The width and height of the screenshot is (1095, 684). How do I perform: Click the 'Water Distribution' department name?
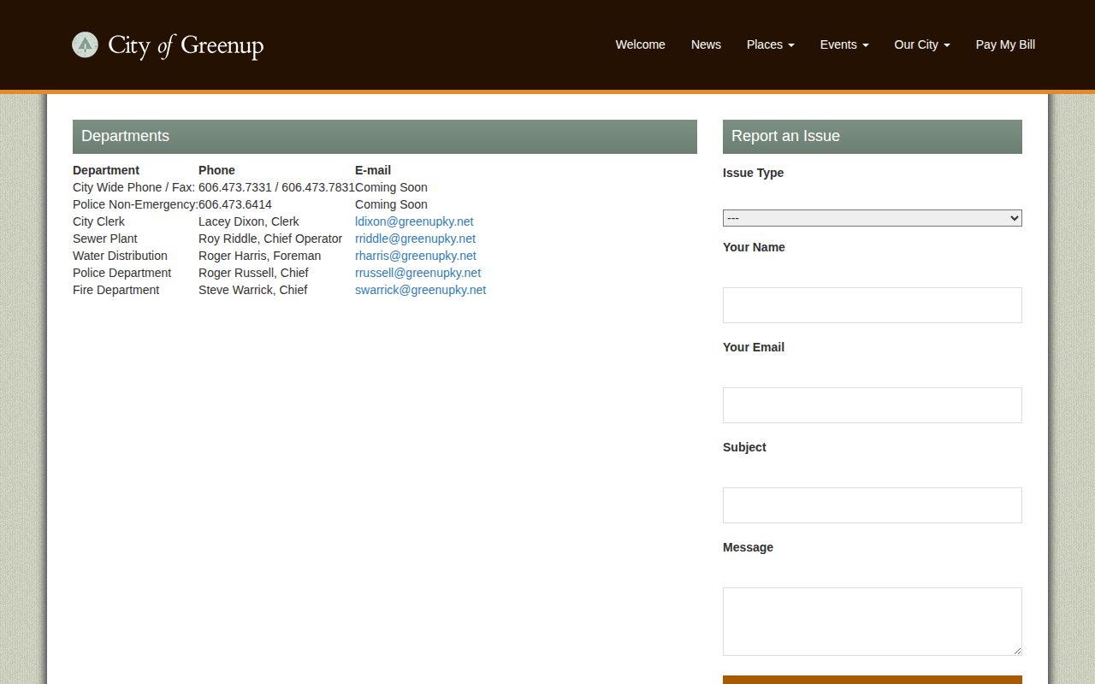[120, 256]
